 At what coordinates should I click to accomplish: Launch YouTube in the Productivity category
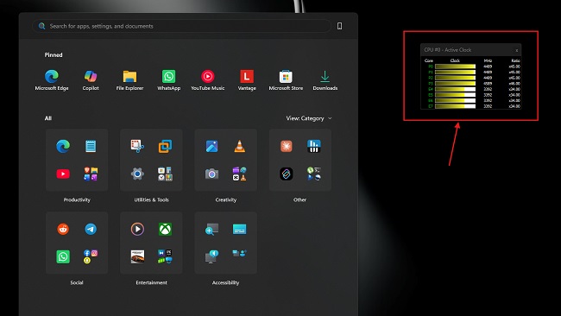click(63, 174)
